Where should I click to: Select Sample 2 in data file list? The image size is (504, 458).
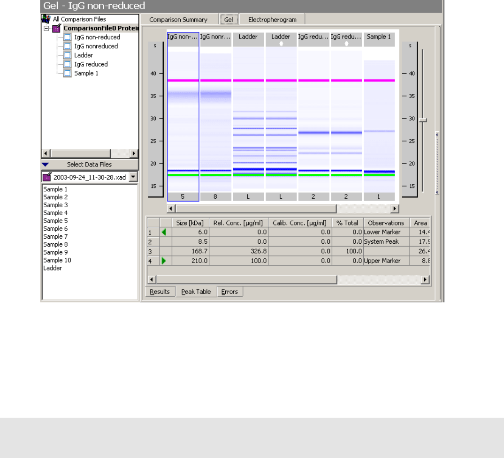[55, 197]
